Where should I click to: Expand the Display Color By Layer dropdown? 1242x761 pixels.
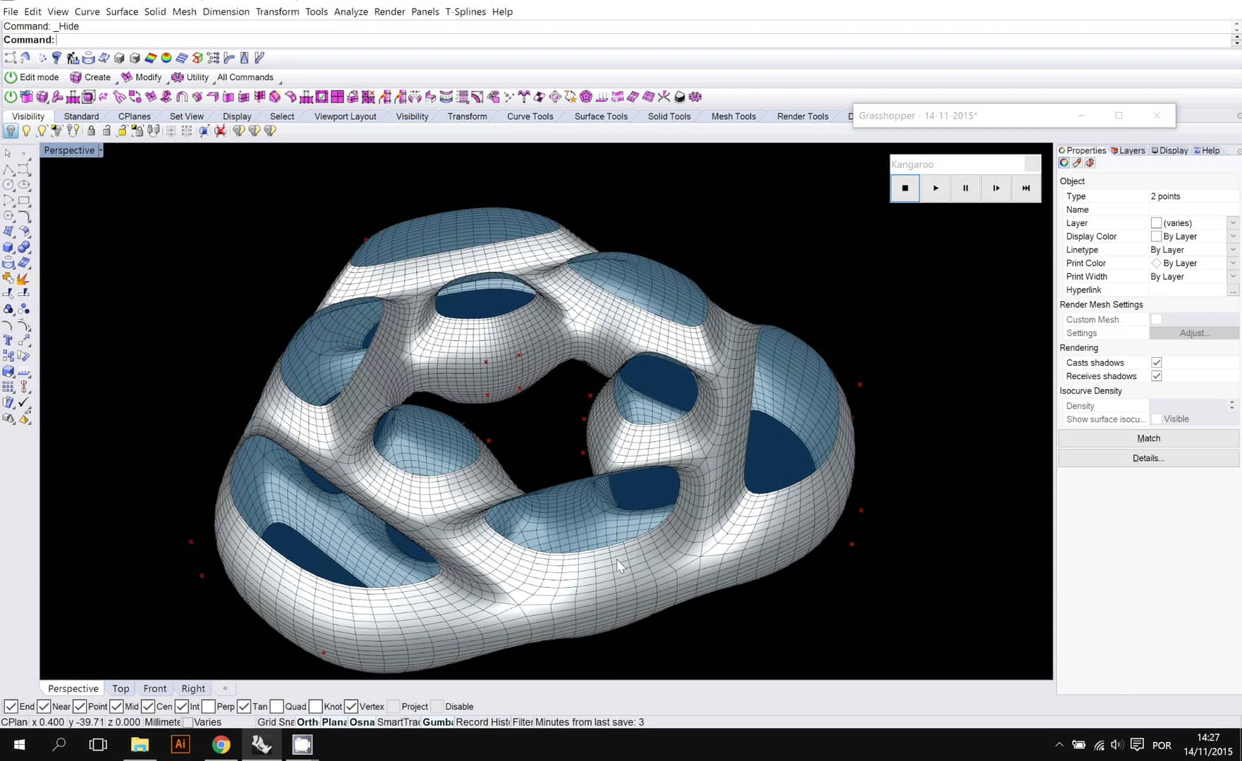pyautogui.click(x=1233, y=236)
